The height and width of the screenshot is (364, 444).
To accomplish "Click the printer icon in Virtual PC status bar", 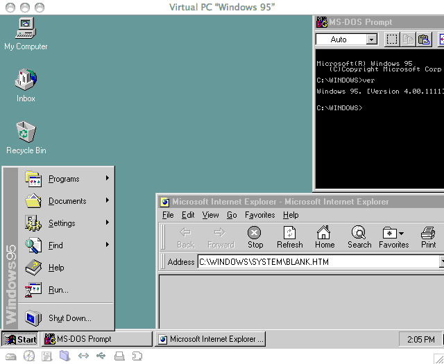I will (x=119, y=356).
